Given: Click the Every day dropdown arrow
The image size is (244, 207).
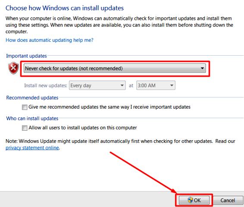Looking at the screenshot, I should pyautogui.click(x=122, y=85).
